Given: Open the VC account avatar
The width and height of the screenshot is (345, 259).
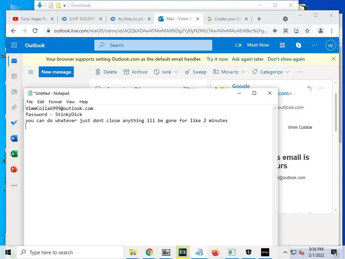Looking at the screenshot, I should 331,46.
